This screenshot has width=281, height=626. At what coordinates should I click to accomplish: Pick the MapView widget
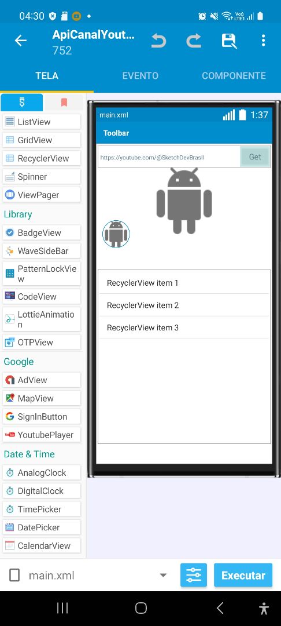[42, 398]
